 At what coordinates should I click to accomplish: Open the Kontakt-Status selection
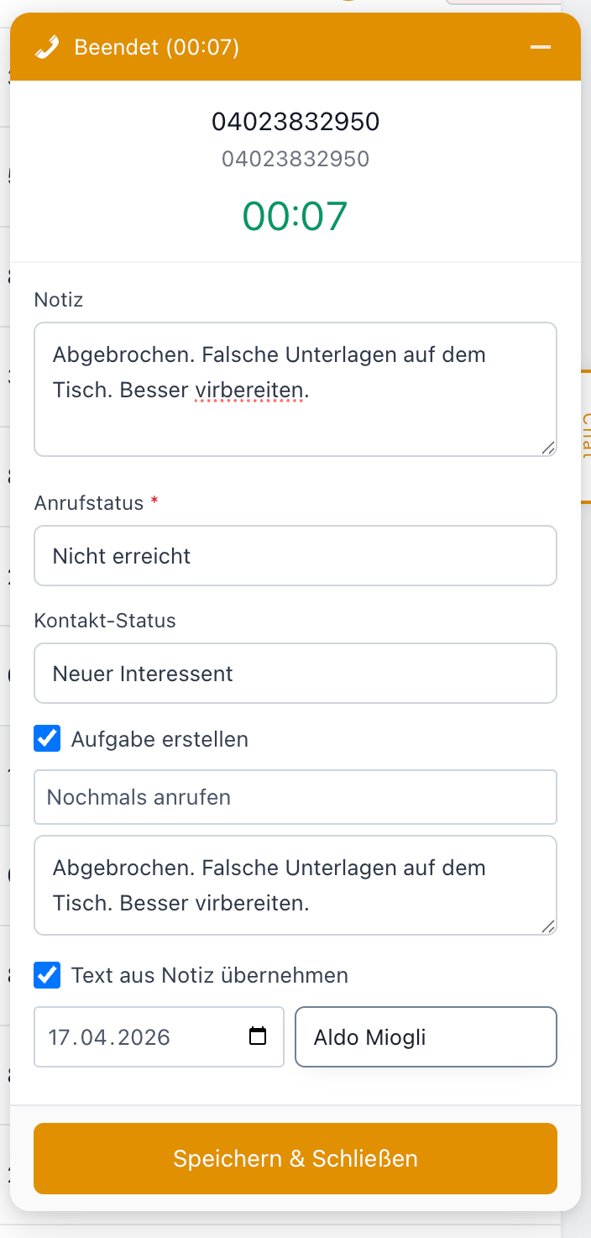point(295,673)
